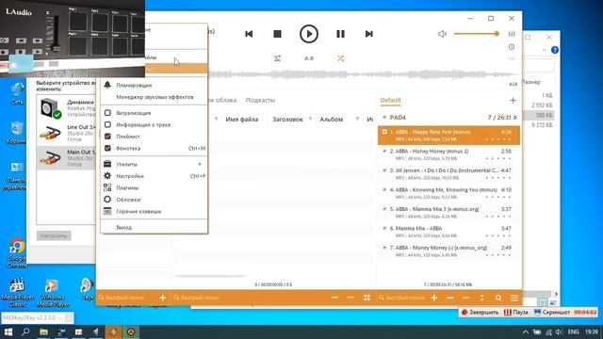Screen dimensions: 603x339
Task: Click Завершить to end recording
Action: (x=480, y=312)
